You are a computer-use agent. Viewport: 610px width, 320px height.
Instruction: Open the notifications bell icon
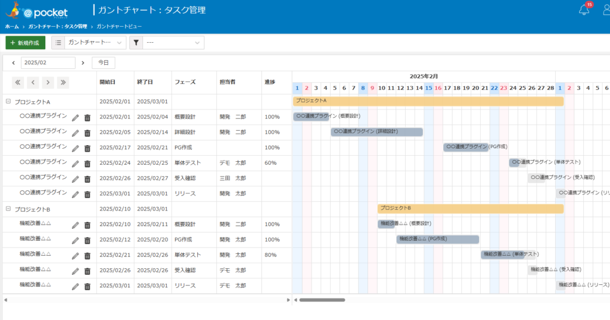tap(584, 10)
